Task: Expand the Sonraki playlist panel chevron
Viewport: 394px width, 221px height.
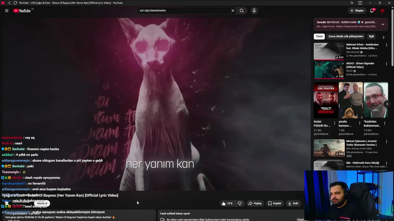Action: point(383,24)
